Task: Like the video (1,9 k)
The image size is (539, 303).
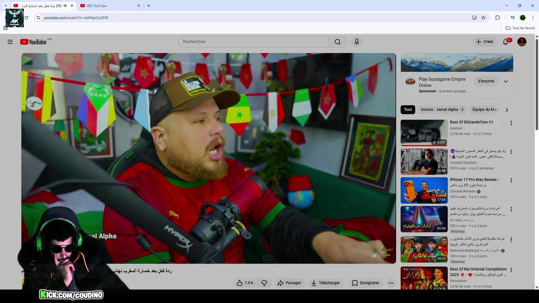Action: [x=245, y=283]
